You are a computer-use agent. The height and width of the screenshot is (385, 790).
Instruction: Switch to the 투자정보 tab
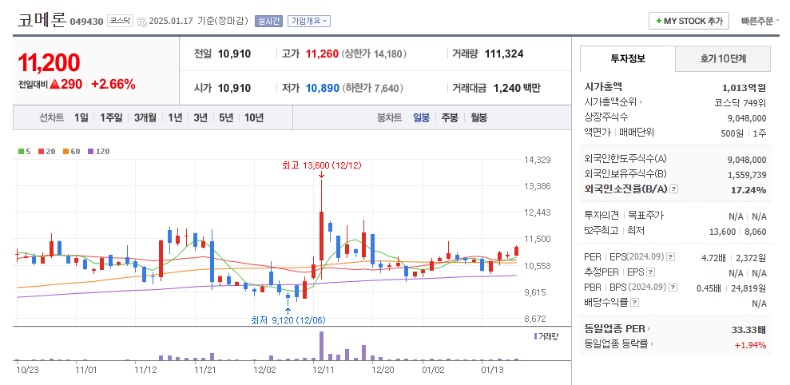click(627, 58)
